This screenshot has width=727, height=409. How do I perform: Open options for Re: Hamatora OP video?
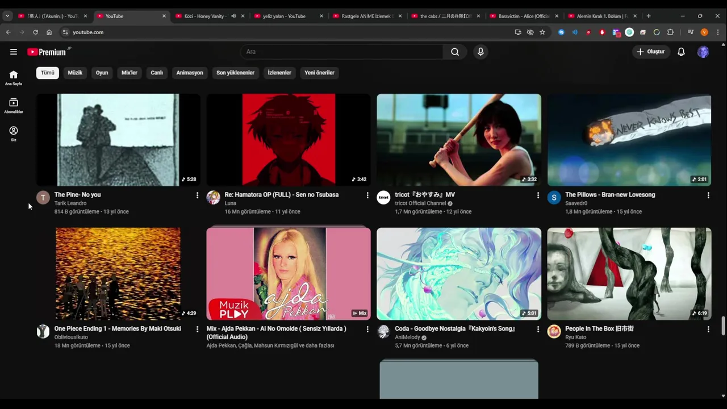pos(367,195)
